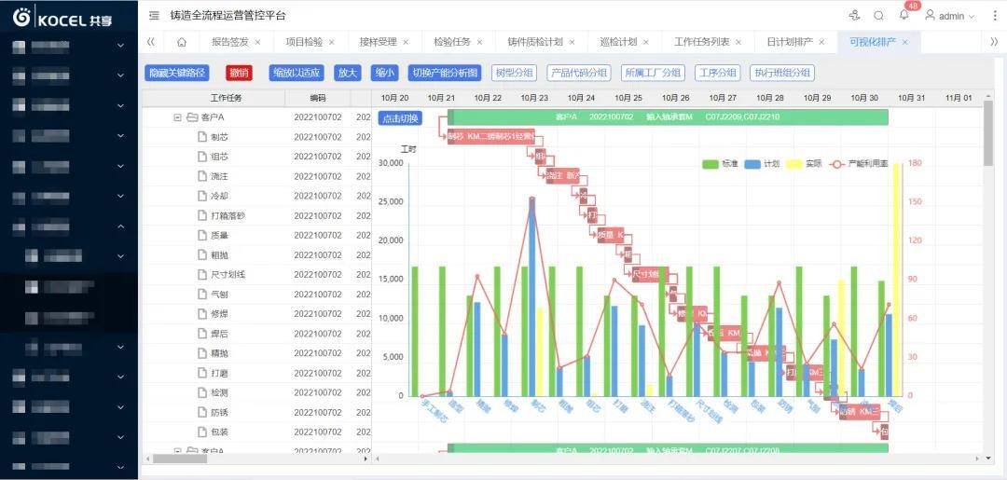This screenshot has height=480, width=1007.
Task: Open the notification bell icon
Action: [x=904, y=16]
